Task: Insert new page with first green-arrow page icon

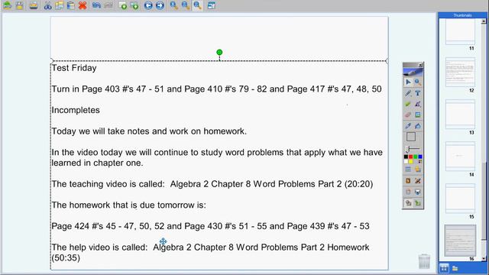Action: click(x=123, y=5)
